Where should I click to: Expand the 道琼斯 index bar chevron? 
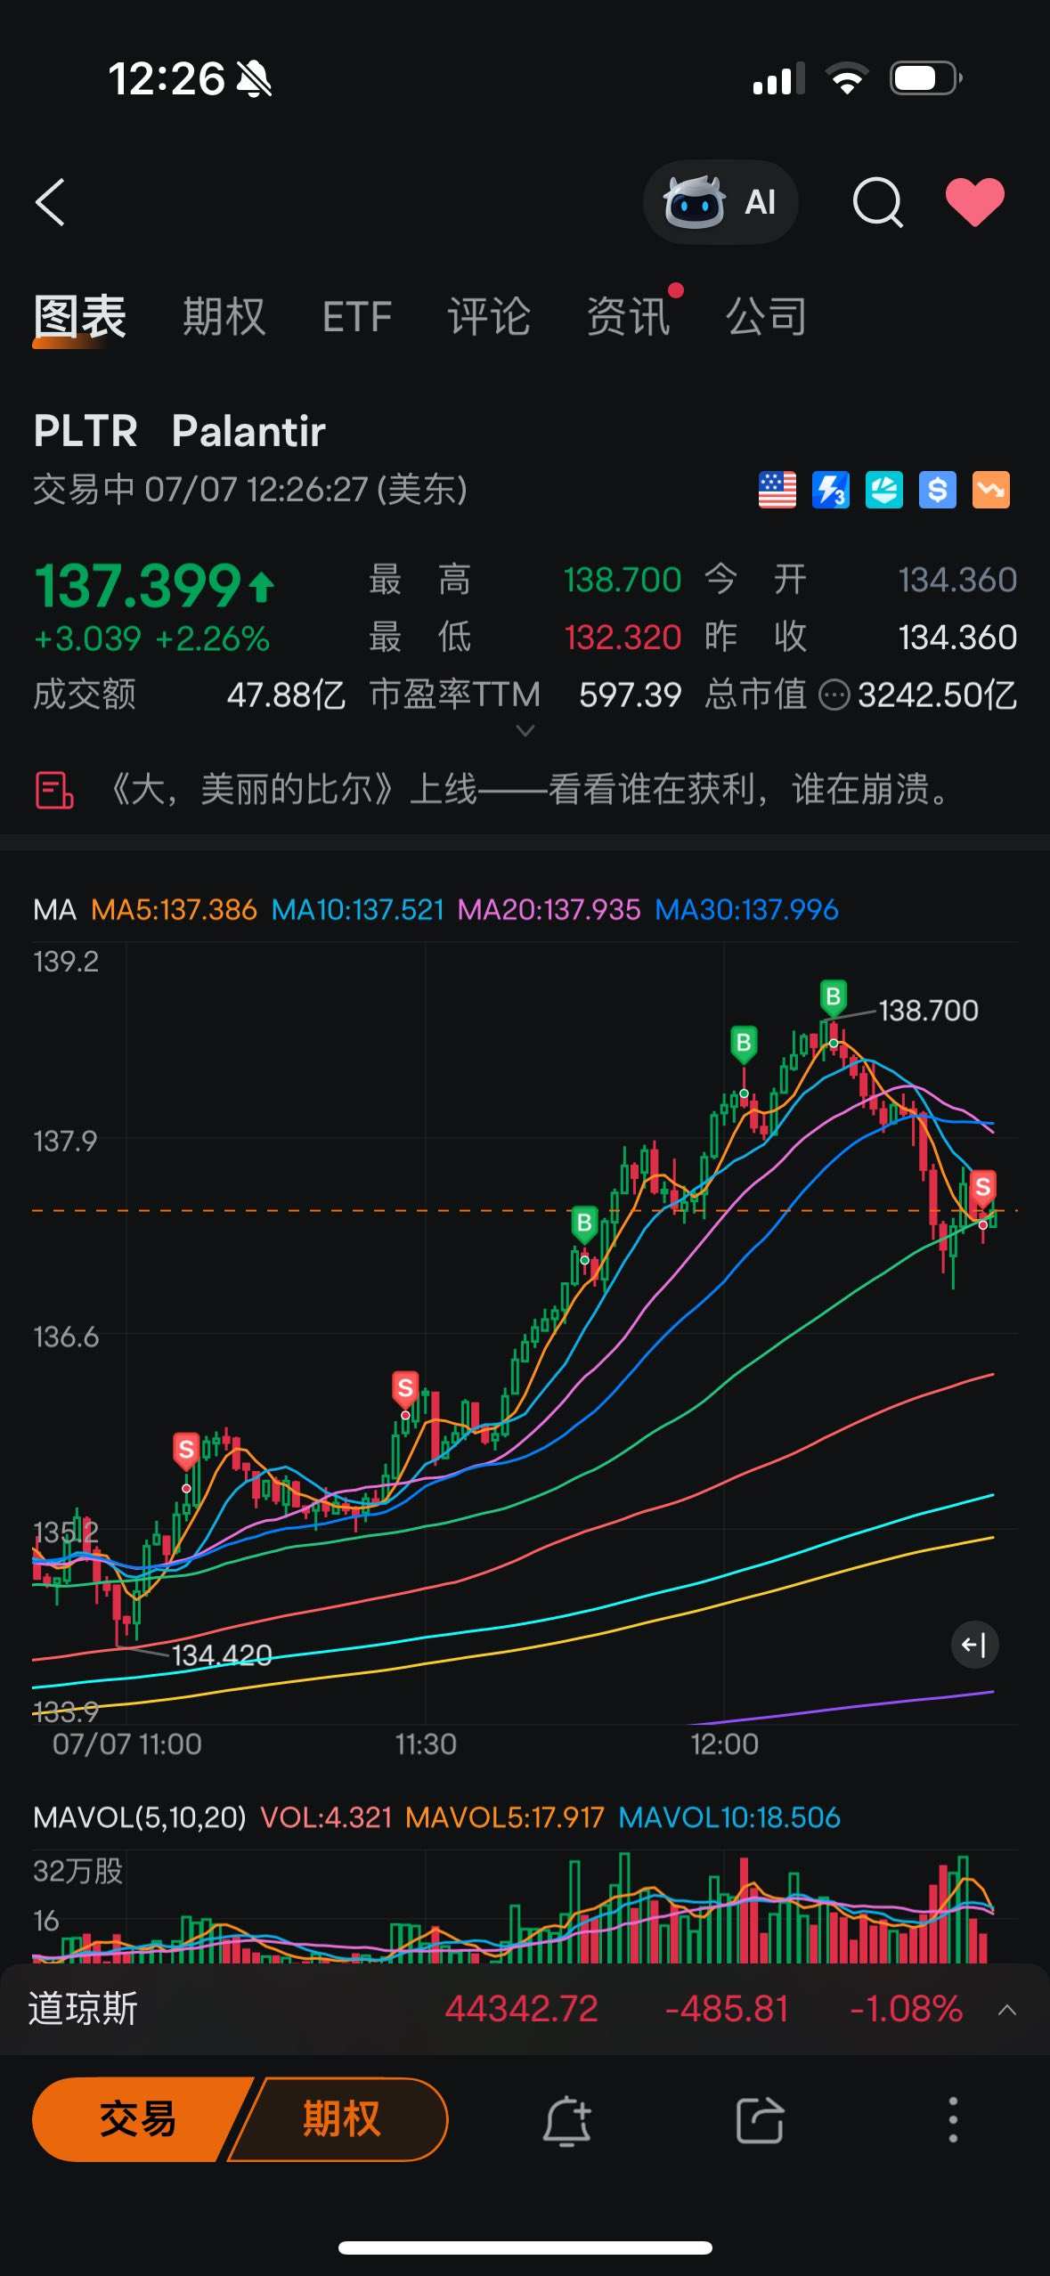1007,2010
